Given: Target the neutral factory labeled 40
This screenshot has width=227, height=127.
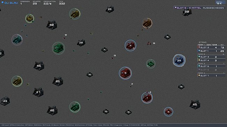Looking at the screenshot, I should [52, 25].
